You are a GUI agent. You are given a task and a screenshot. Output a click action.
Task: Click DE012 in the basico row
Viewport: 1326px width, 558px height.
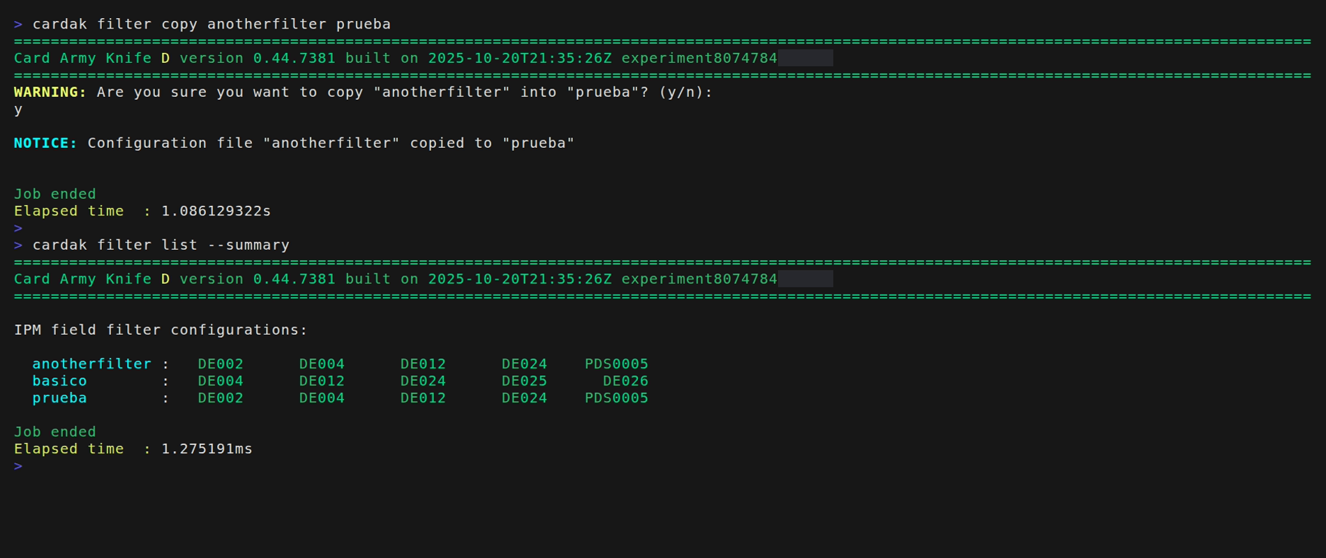coord(322,381)
